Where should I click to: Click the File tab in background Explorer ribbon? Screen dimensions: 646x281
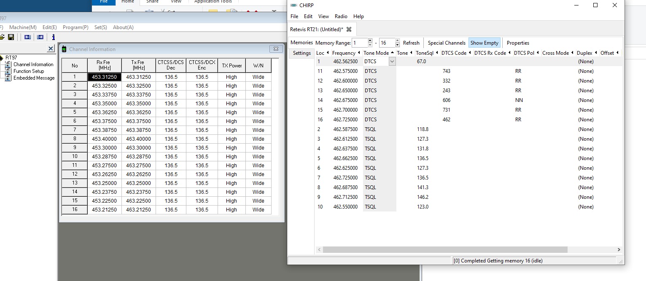[x=104, y=2]
